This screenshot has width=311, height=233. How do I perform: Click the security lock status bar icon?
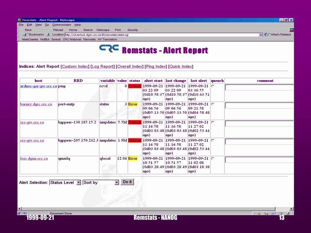(x=19, y=213)
